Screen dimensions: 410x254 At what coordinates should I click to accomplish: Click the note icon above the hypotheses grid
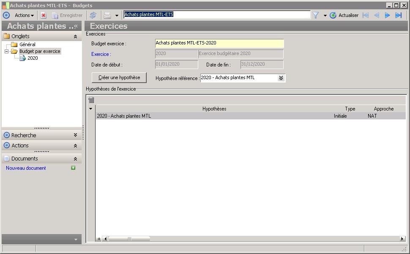91,100
